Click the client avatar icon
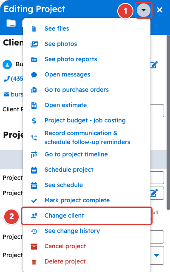The height and width of the screenshot is (272, 170). pyautogui.click(x=7, y=65)
